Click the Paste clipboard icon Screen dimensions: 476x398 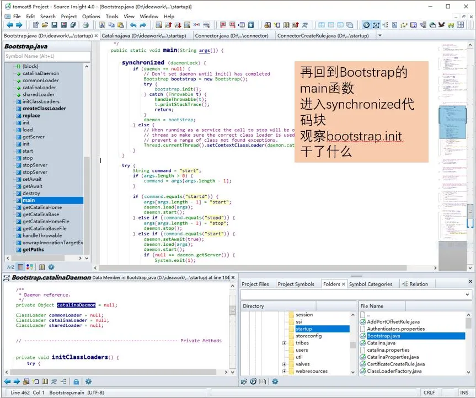pyautogui.click(x=121, y=25)
